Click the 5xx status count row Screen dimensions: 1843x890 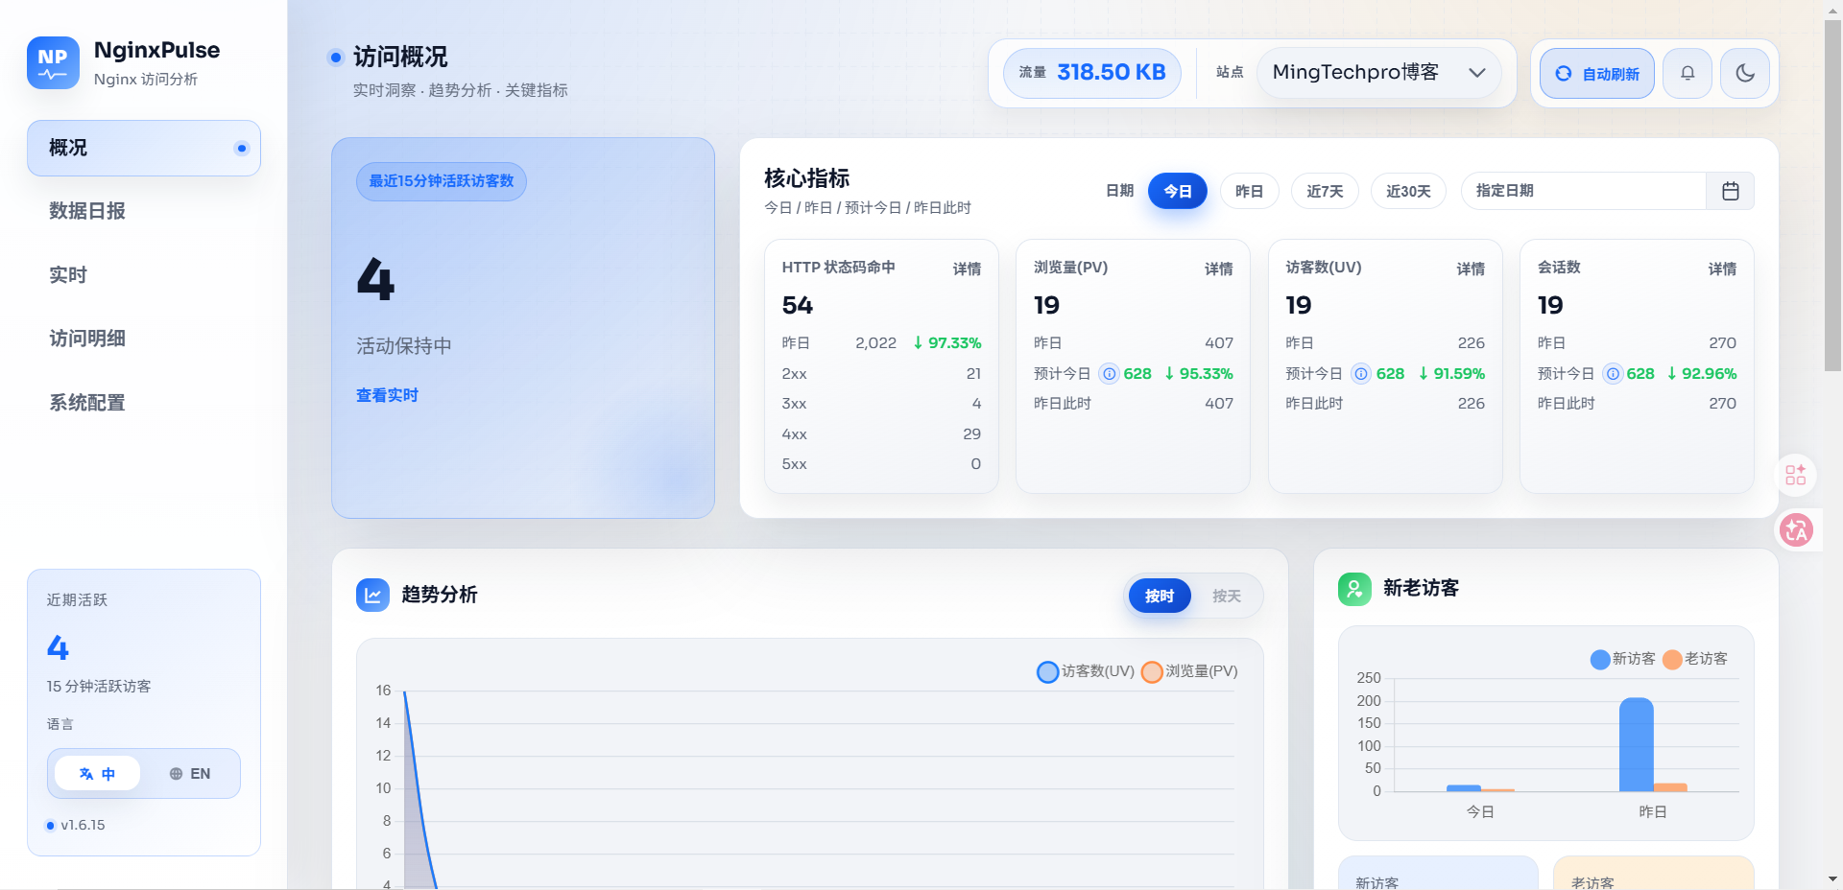point(881,464)
